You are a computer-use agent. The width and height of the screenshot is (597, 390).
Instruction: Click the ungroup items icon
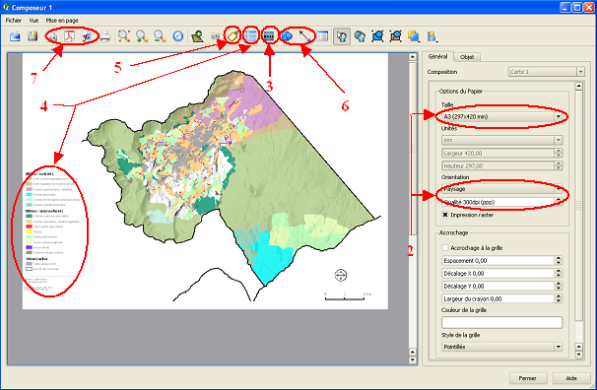click(396, 36)
